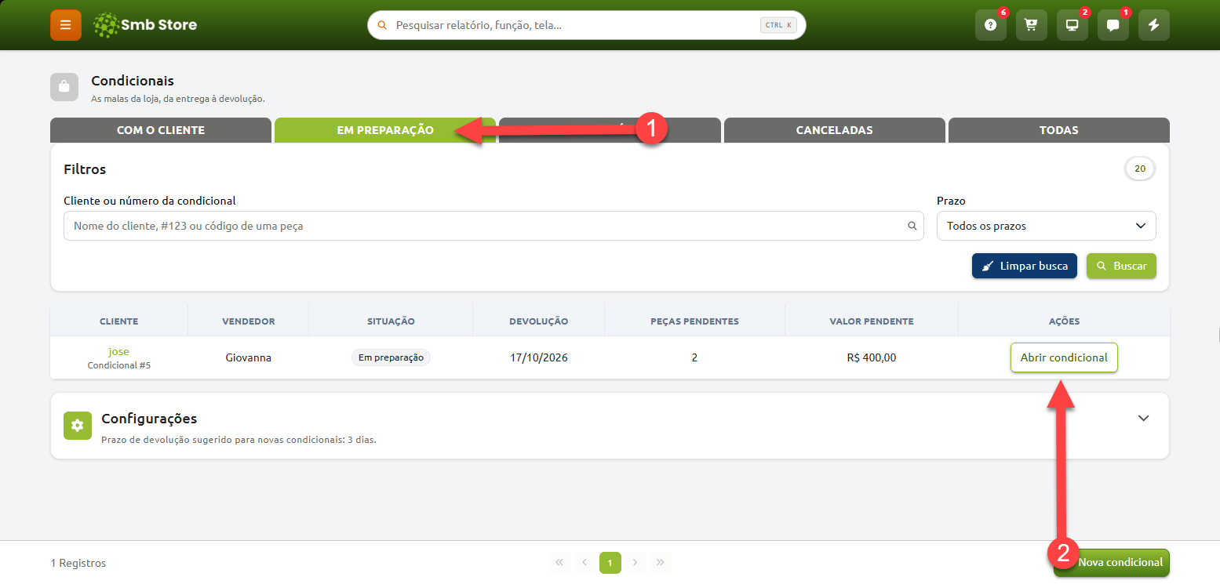This screenshot has height=584, width=1220.
Task: Open conditional with Abrir condicional button
Action: click(1064, 357)
